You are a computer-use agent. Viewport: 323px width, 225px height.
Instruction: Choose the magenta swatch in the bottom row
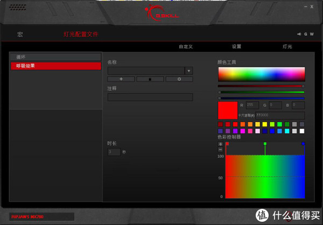tap(243, 131)
